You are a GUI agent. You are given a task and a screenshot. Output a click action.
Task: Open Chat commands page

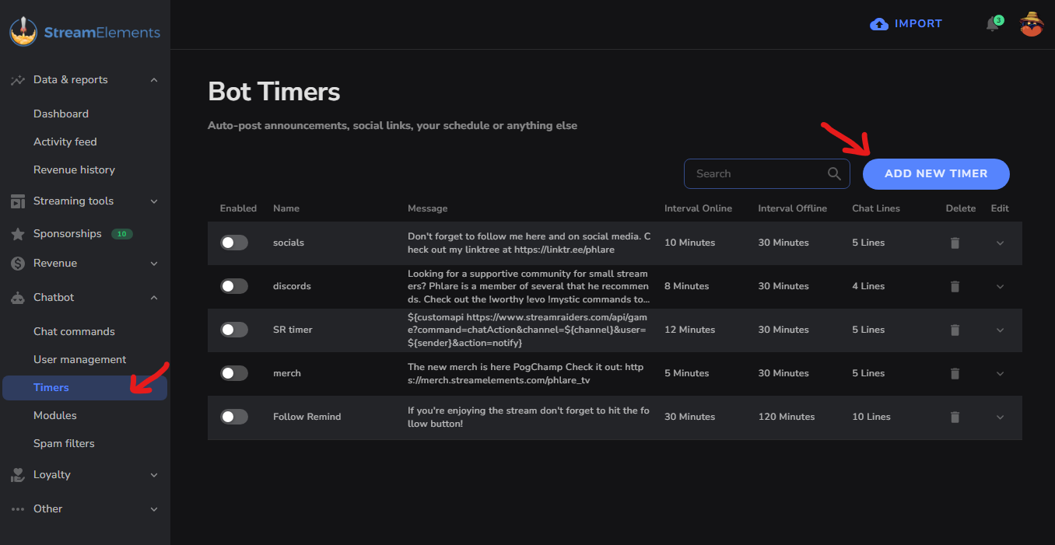(74, 331)
